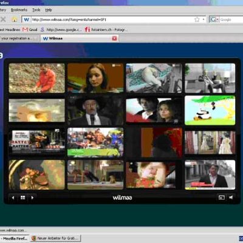
Task: Open black-and-white channel with seated people
Action: tap(210, 78)
